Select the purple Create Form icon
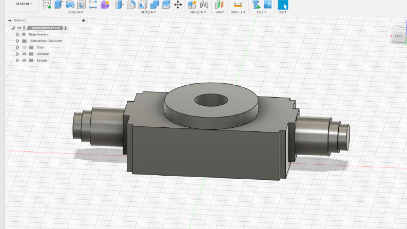The image size is (407, 229). click(x=105, y=5)
